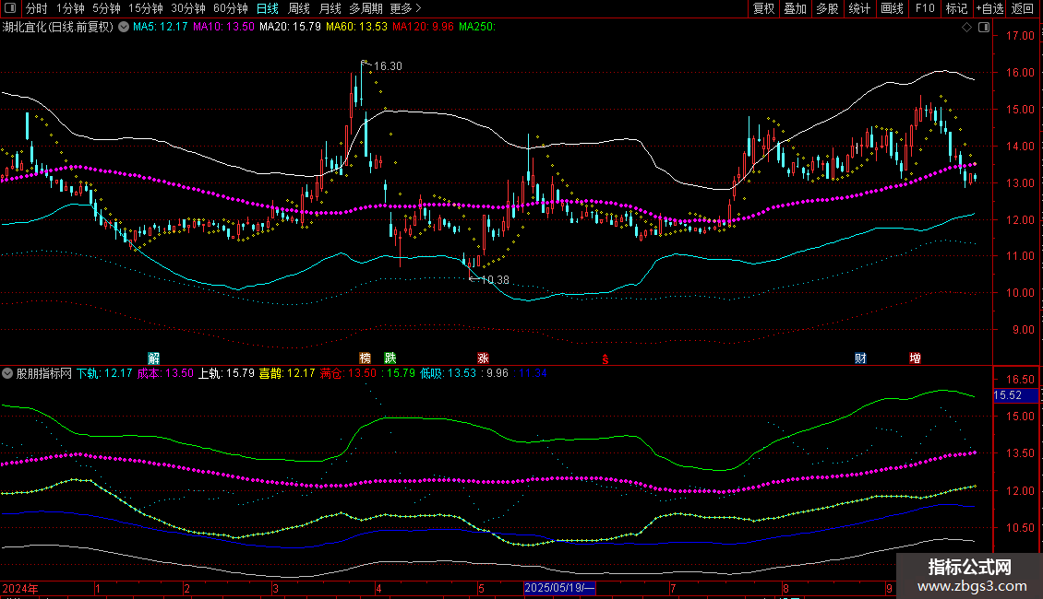The image size is (1043, 599).
Task: Click the diamond icon above the price axis
Action: tap(967, 28)
